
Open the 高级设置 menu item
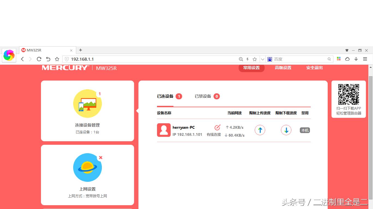click(x=283, y=68)
